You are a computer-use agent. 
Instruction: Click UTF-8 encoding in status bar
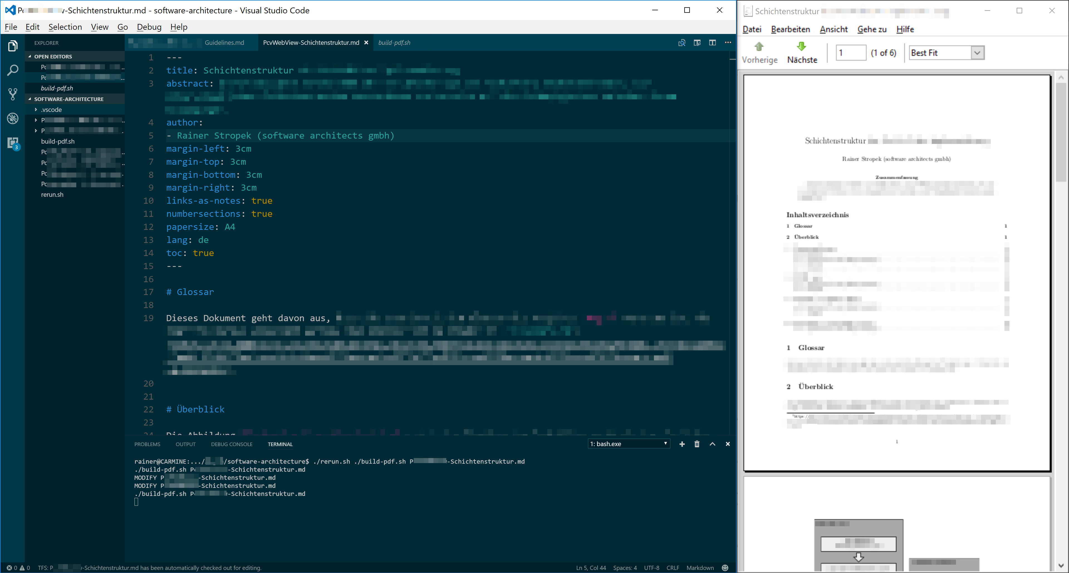[x=651, y=568]
